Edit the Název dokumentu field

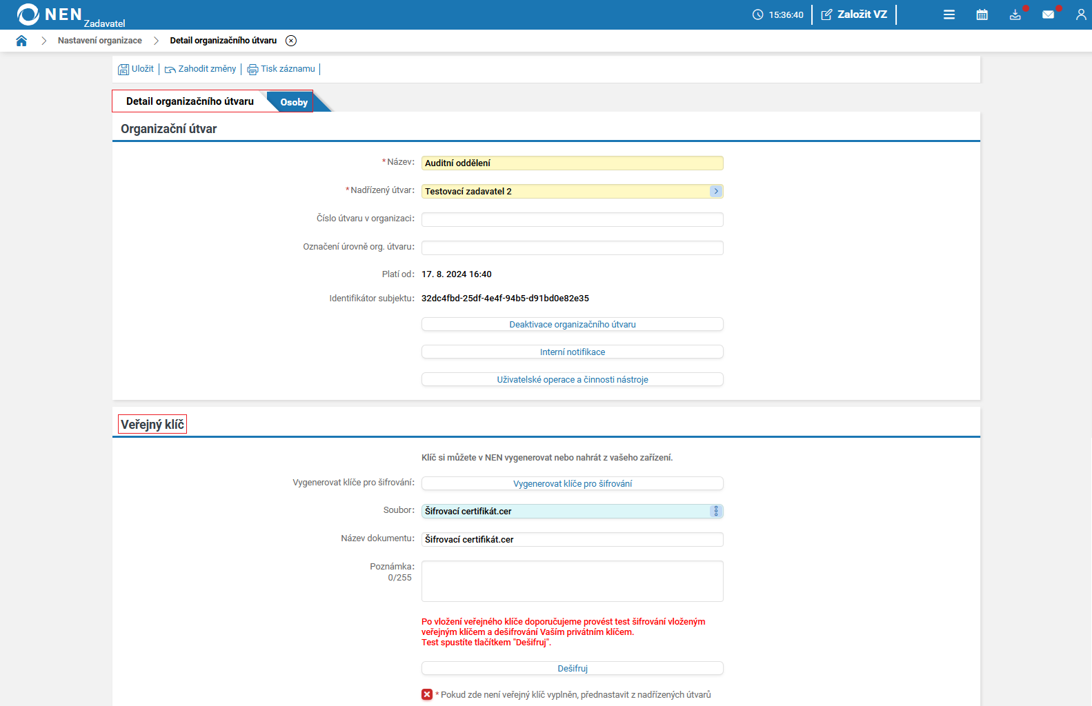click(573, 540)
